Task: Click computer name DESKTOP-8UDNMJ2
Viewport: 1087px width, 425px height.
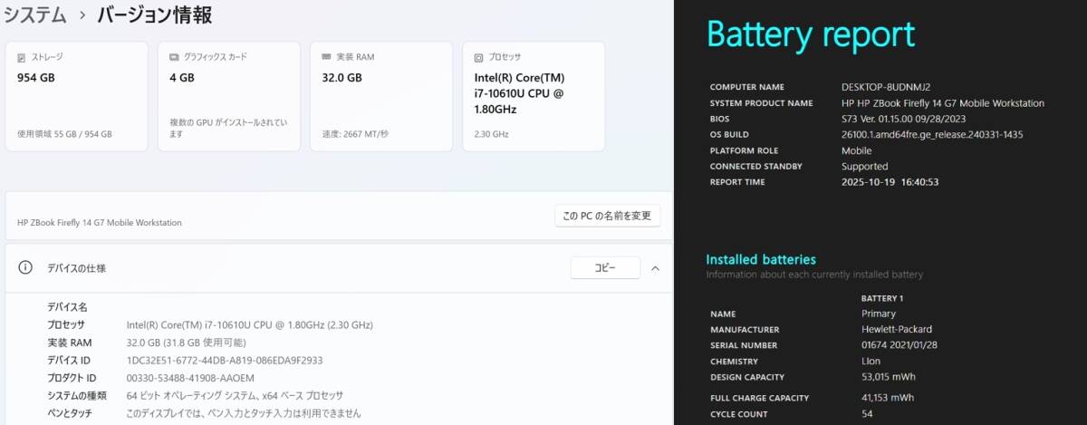Action: tap(886, 87)
